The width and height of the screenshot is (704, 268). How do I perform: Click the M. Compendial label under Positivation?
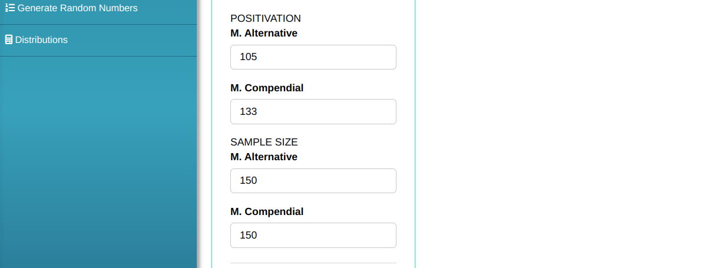click(267, 88)
